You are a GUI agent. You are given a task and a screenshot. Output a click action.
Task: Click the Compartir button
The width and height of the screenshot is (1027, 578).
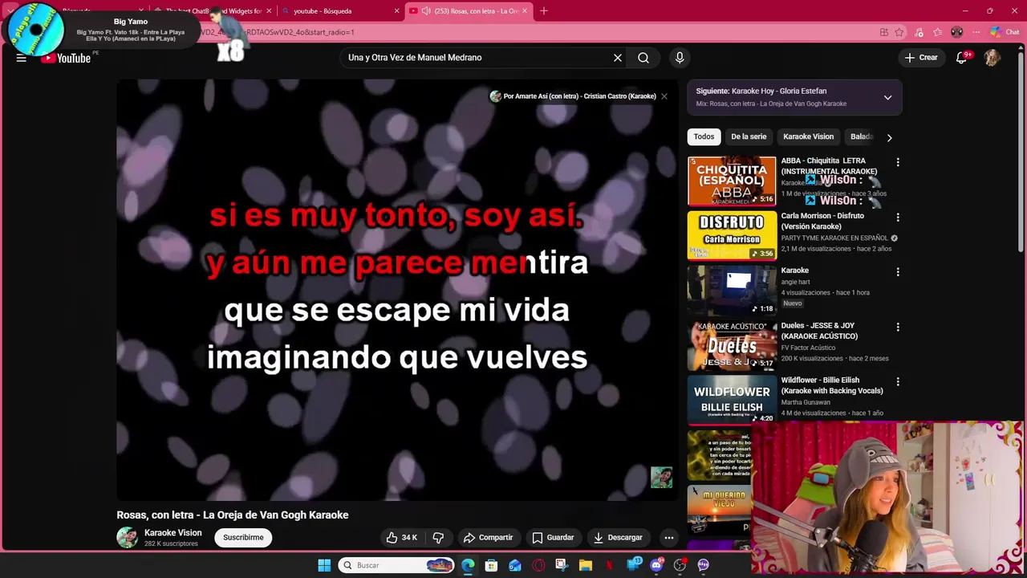(488, 537)
